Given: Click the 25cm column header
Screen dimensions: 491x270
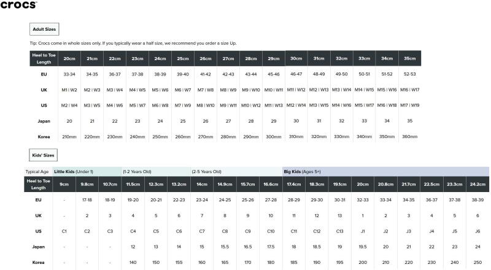Looking at the screenshot, I should [183, 58].
